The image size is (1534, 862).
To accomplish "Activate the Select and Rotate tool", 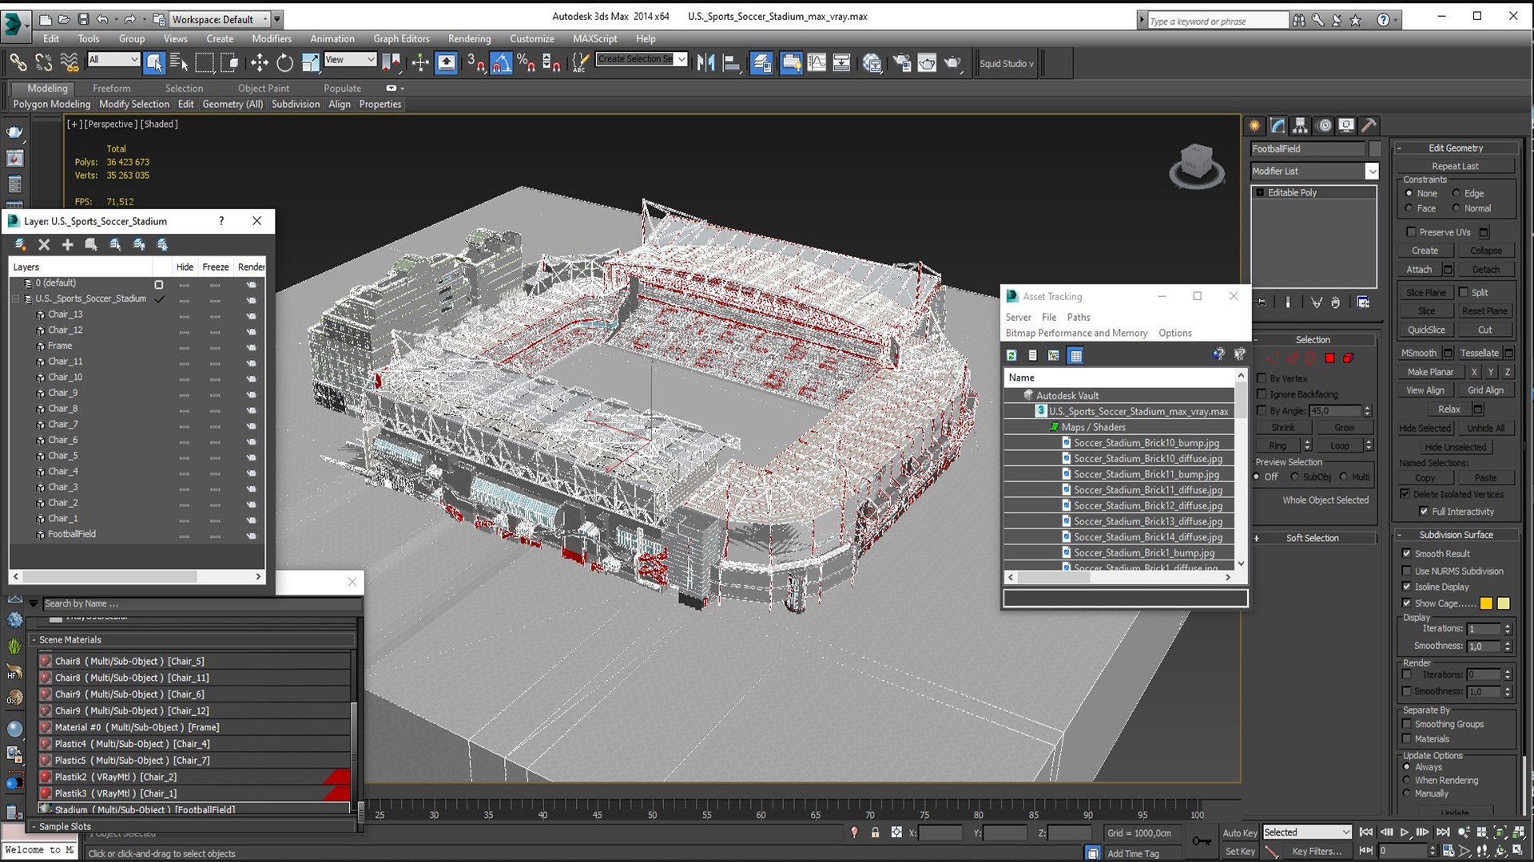I will coord(284,62).
